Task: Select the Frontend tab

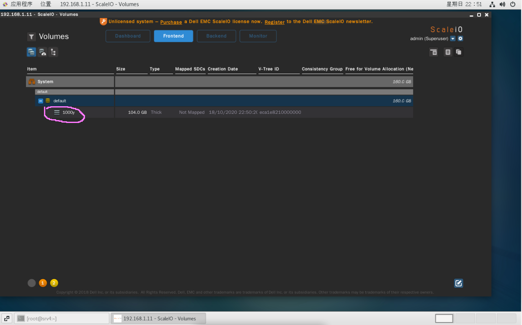Action: pyautogui.click(x=173, y=36)
